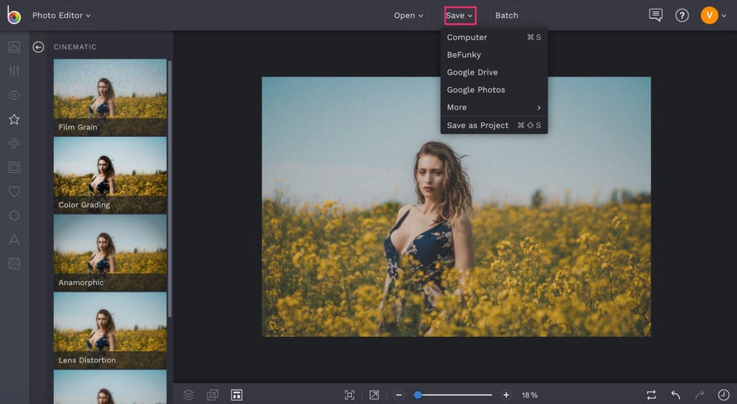Open the Open dropdown menu
This screenshot has height=404, width=737.
(409, 16)
